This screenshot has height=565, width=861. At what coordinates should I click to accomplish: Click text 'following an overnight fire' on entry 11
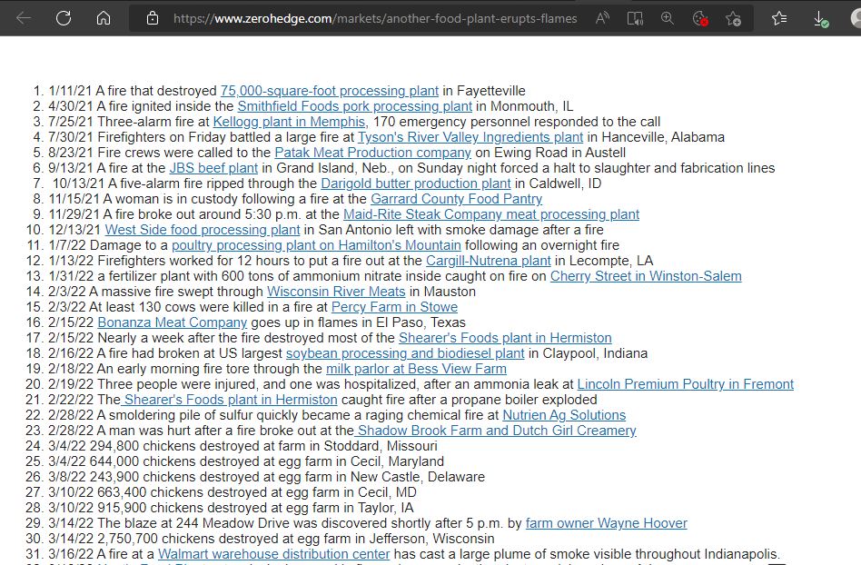[542, 244]
